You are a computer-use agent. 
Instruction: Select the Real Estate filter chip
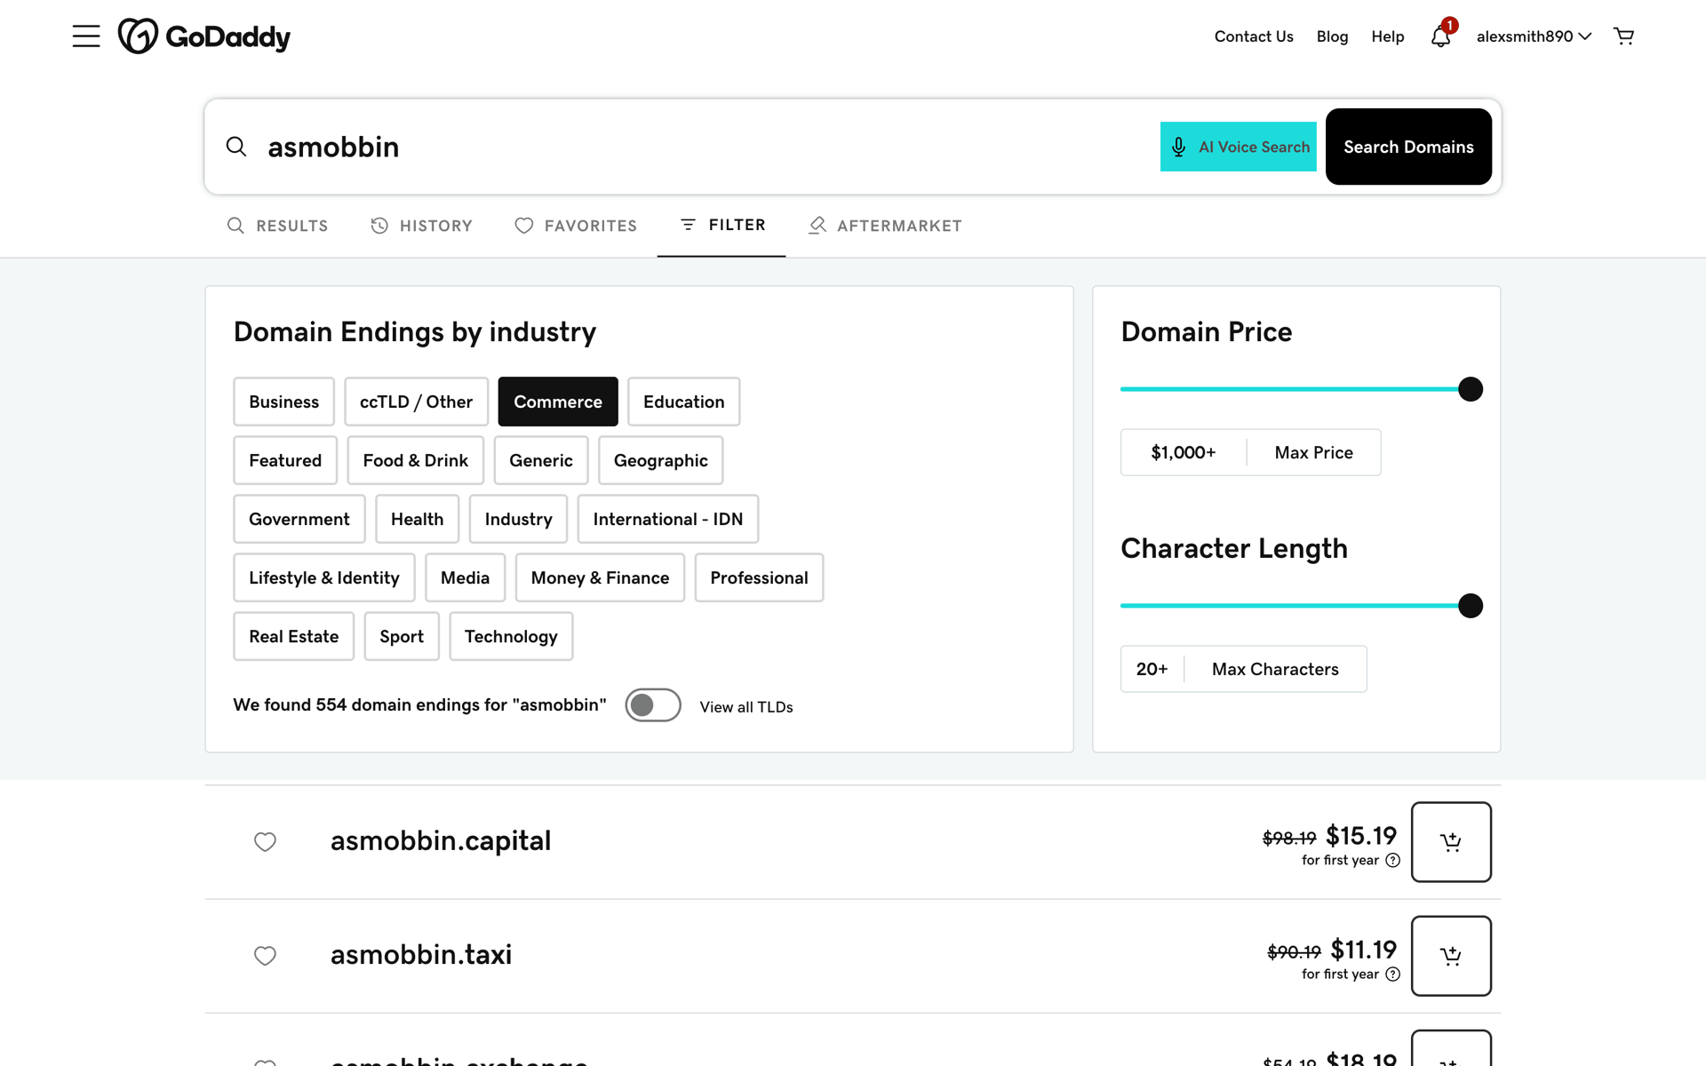(294, 636)
